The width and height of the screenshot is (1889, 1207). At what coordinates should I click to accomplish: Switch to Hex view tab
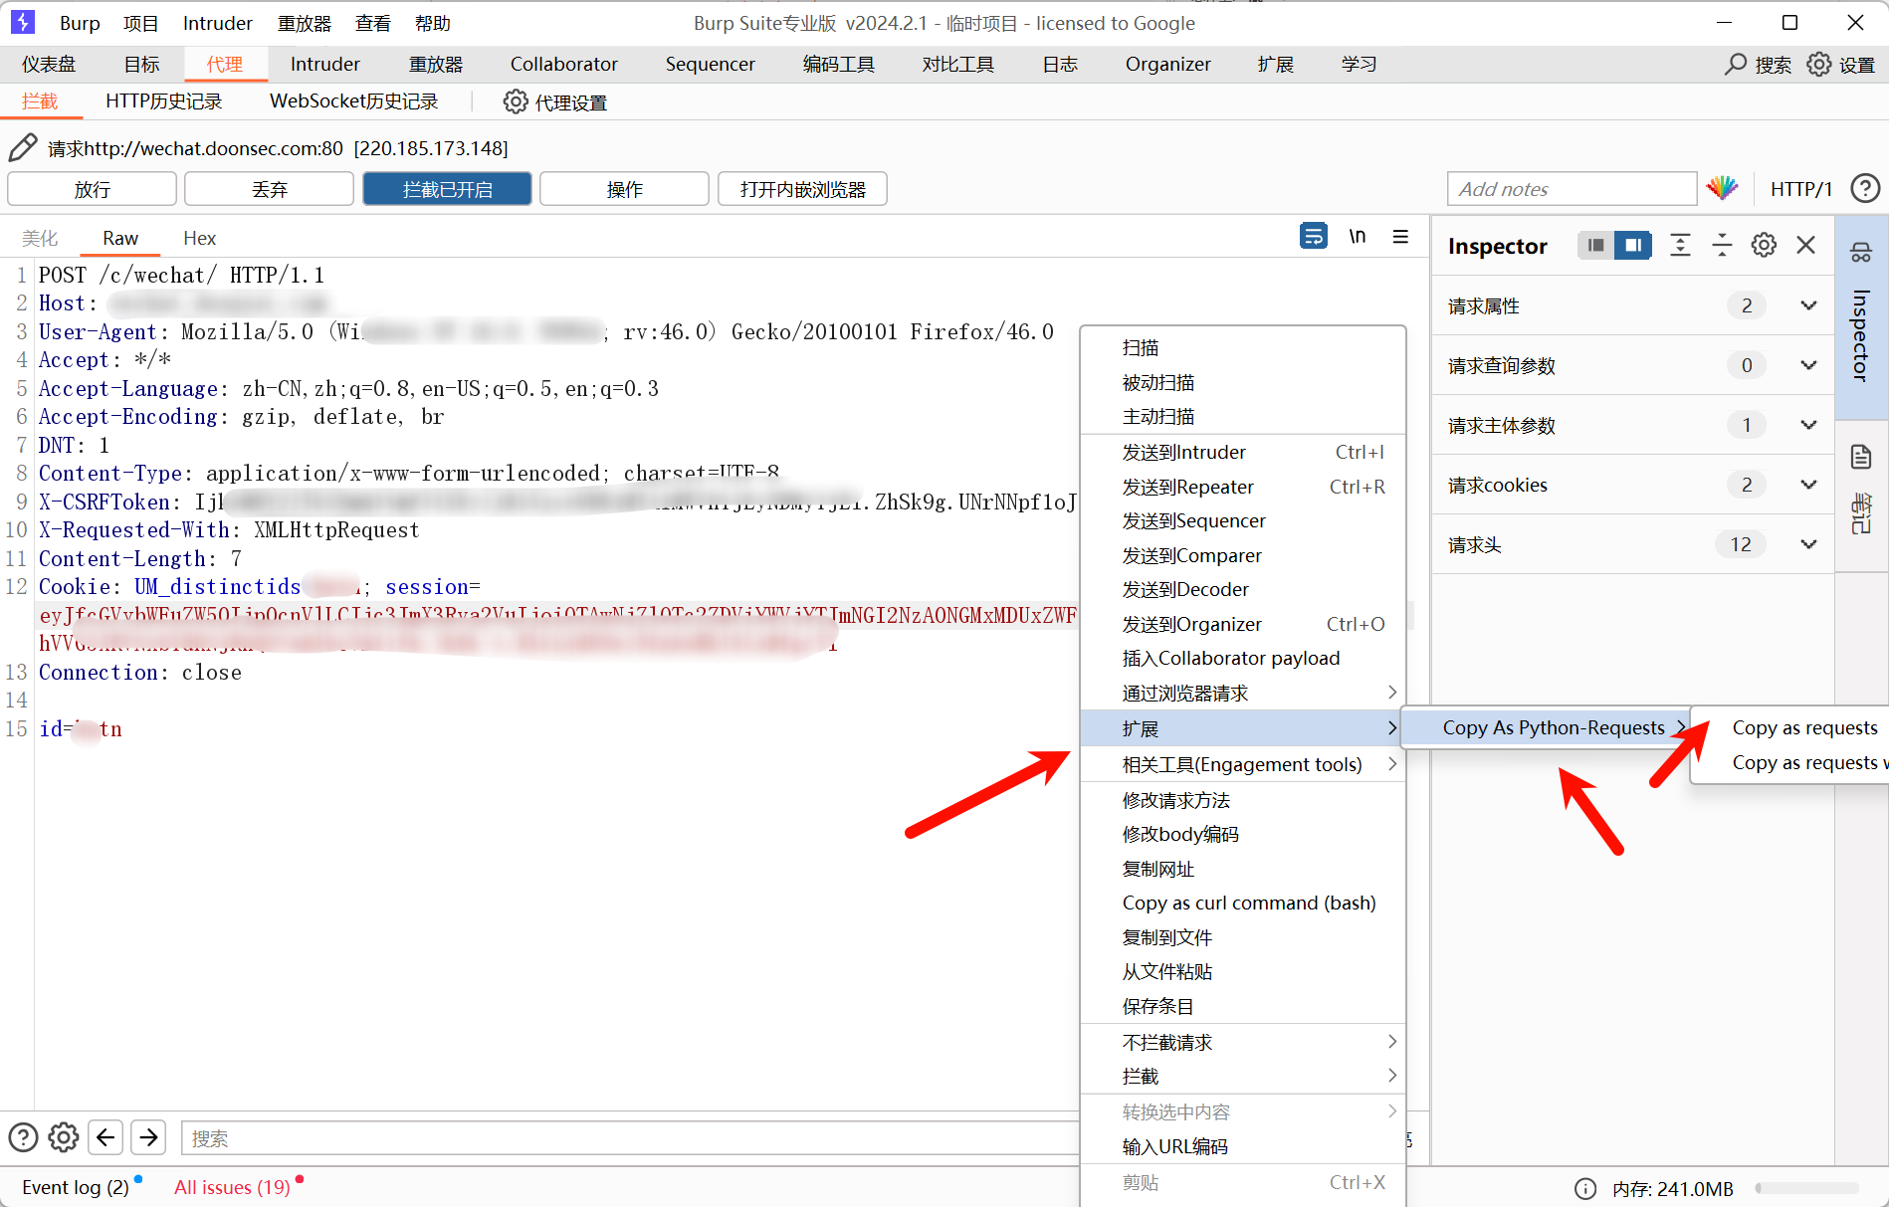pyautogui.click(x=199, y=238)
